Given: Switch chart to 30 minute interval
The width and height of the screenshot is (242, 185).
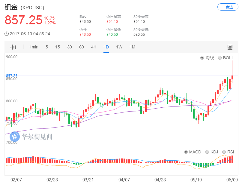Looking at the screenshot, I should pyautogui.click(x=69, y=47).
